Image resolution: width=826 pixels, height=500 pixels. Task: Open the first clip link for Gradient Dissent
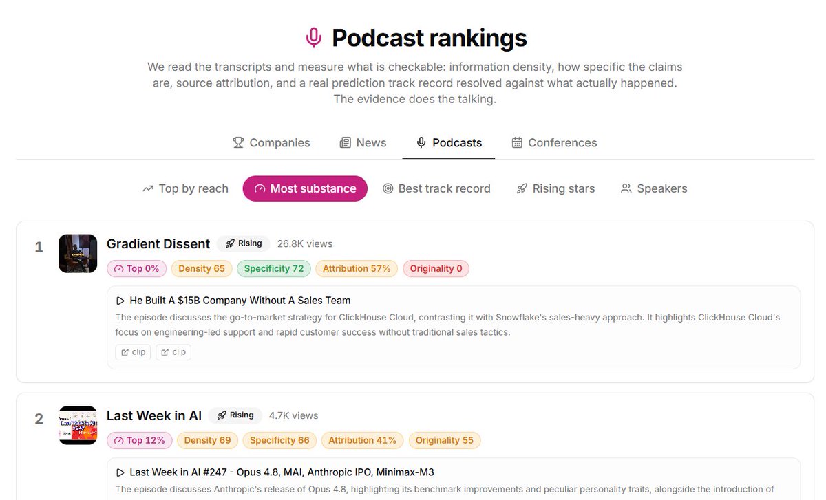point(133,352)
